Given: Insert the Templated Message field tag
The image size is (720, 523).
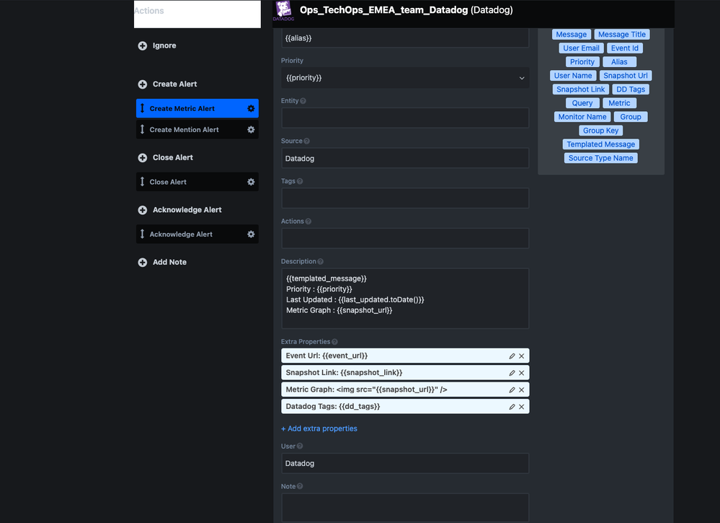Looking at the screenshot, I should tap(600, 145).
